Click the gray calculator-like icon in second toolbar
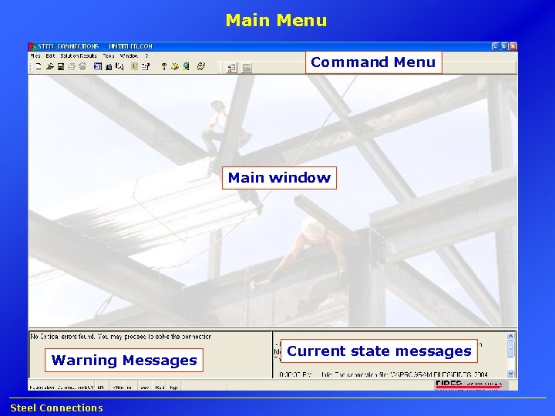555x416 pixels. pos(247,68)
